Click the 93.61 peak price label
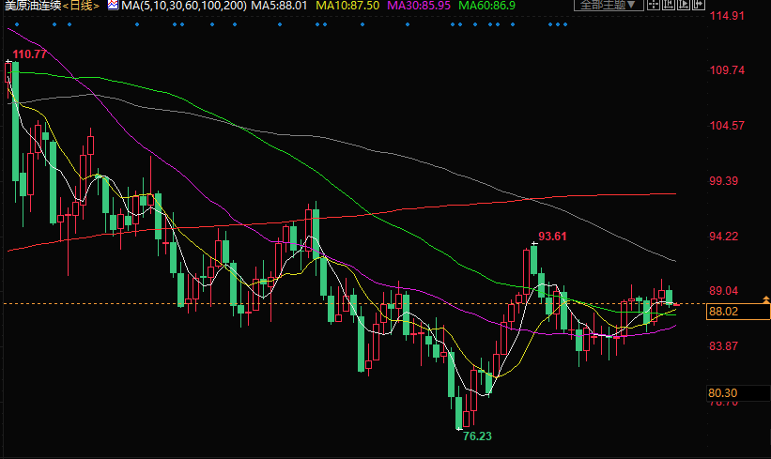 point(551,236)
